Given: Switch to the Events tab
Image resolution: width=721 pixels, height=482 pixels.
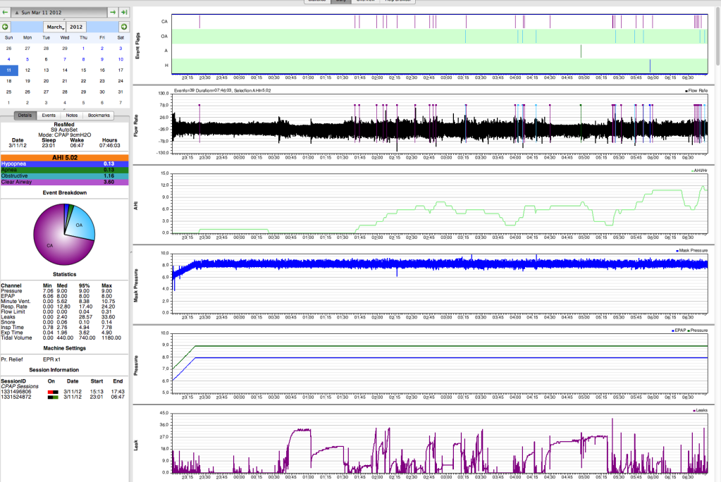Looking at the screenshot, I should (49, 115).
